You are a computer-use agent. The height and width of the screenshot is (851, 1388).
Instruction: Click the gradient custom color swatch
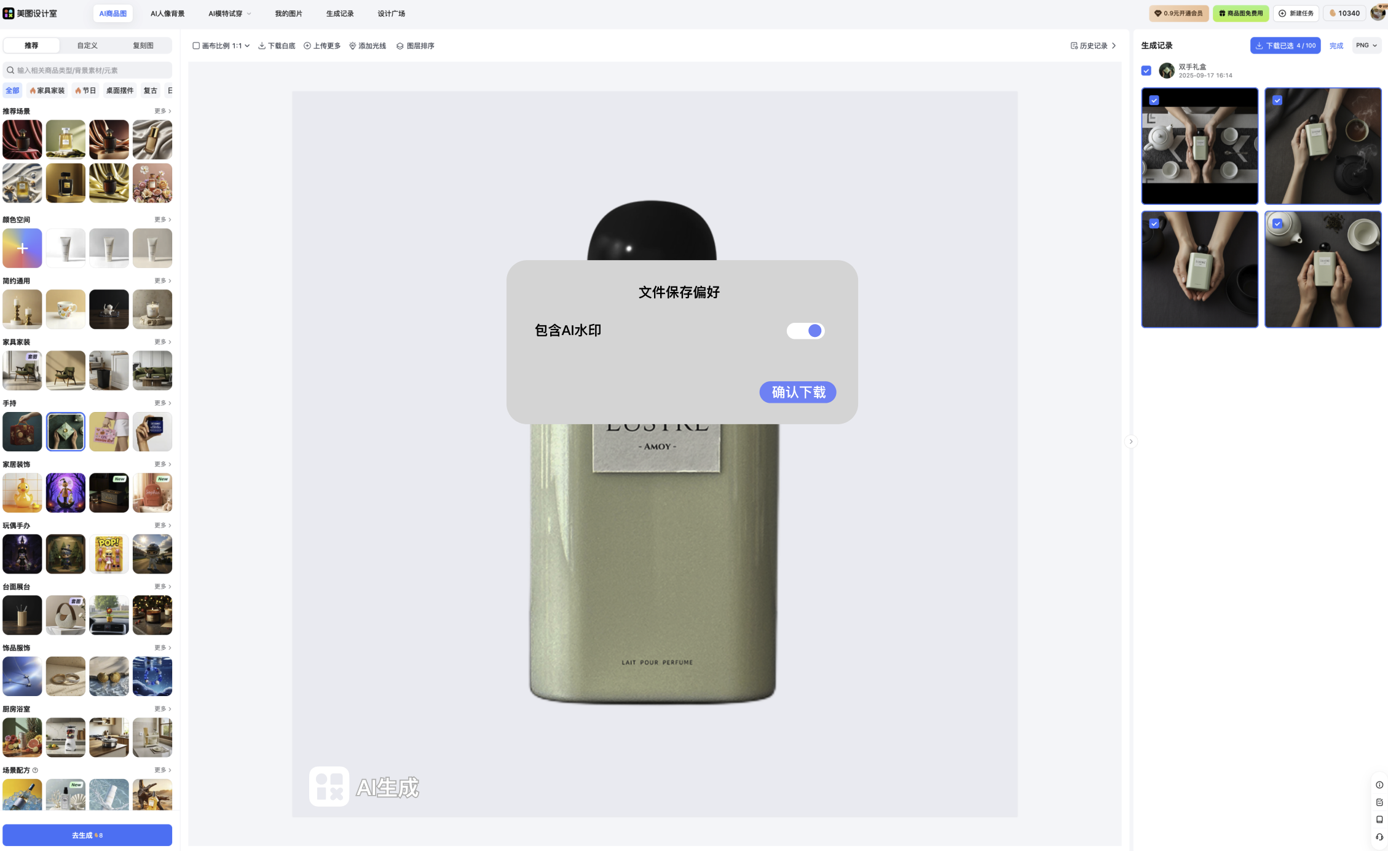(x=22, y=248)
